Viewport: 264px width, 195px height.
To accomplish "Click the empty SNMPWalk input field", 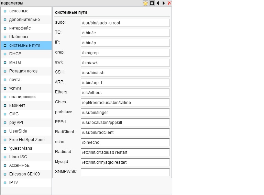I will 125,172.
